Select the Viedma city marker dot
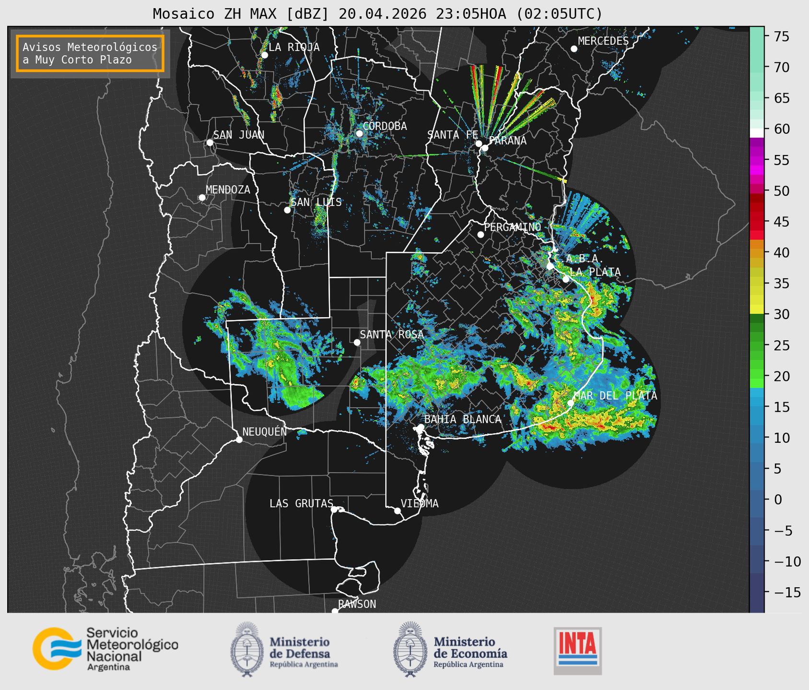 click(398, 511)
